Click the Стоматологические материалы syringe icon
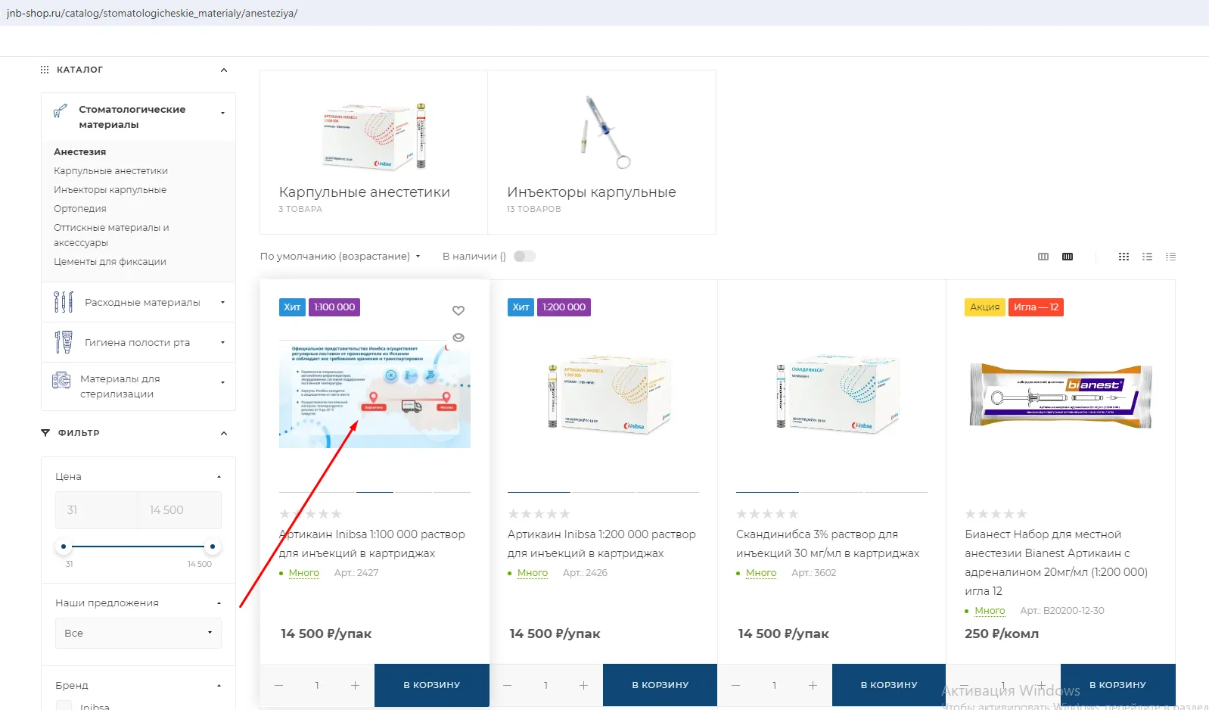This screenshot has width=1209, height=710. (x=61, y=112)
